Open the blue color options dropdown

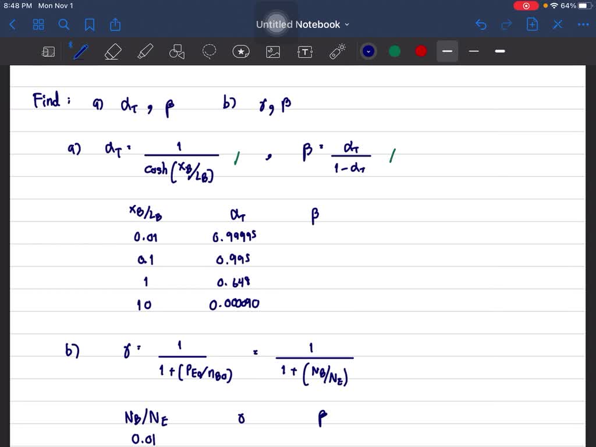coord(368,51)
